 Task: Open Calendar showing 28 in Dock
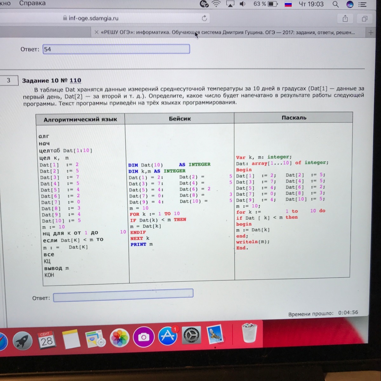pos(46,340)
